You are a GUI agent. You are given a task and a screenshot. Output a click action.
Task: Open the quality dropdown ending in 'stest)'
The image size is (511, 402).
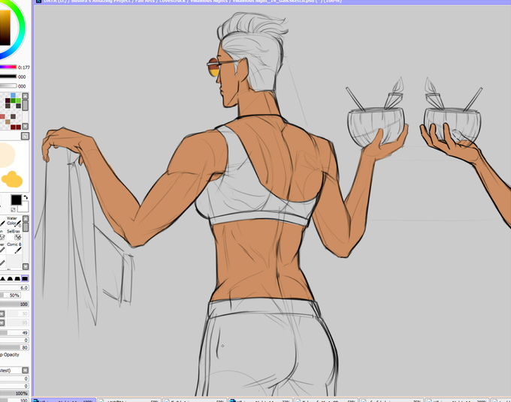(25, 370)
